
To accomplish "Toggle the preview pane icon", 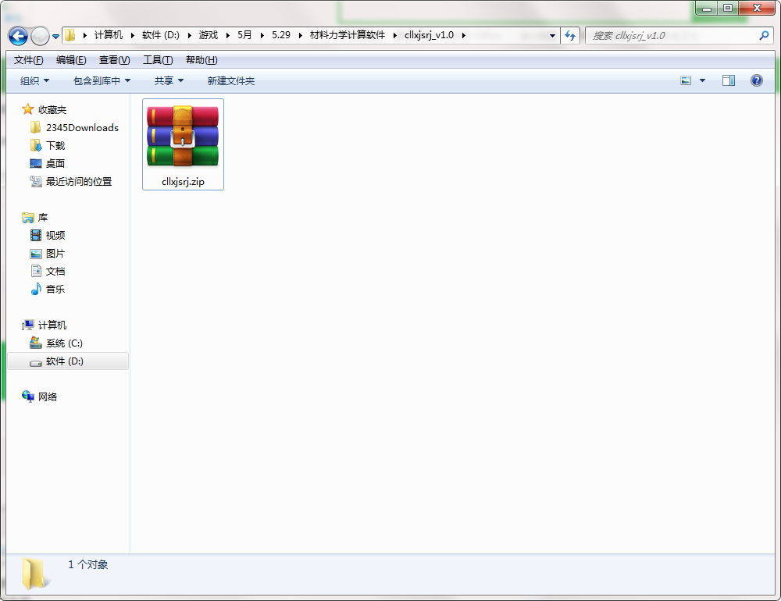I will click(x=728, y=80).
